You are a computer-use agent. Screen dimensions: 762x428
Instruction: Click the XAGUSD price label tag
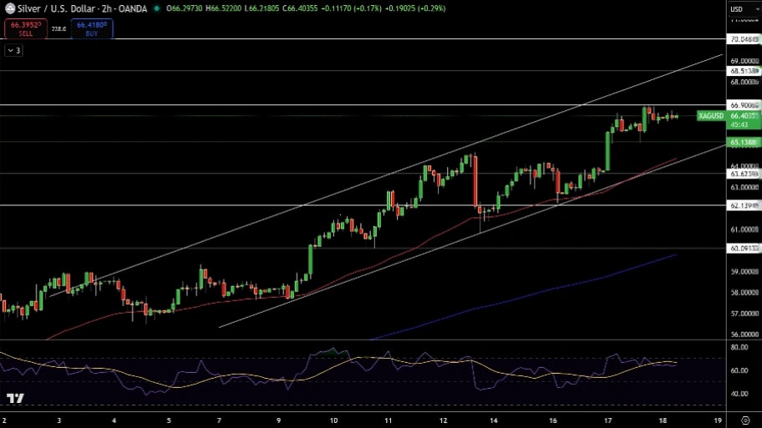point(711,116)
